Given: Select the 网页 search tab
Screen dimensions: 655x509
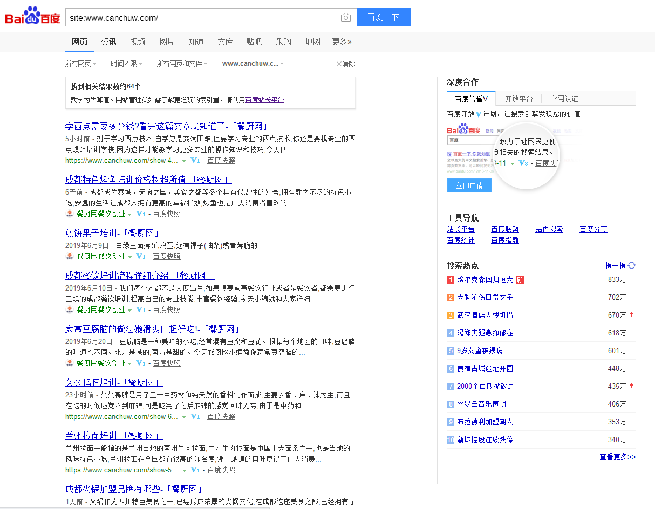Looking at the screenshot, I should pos(80,42).
